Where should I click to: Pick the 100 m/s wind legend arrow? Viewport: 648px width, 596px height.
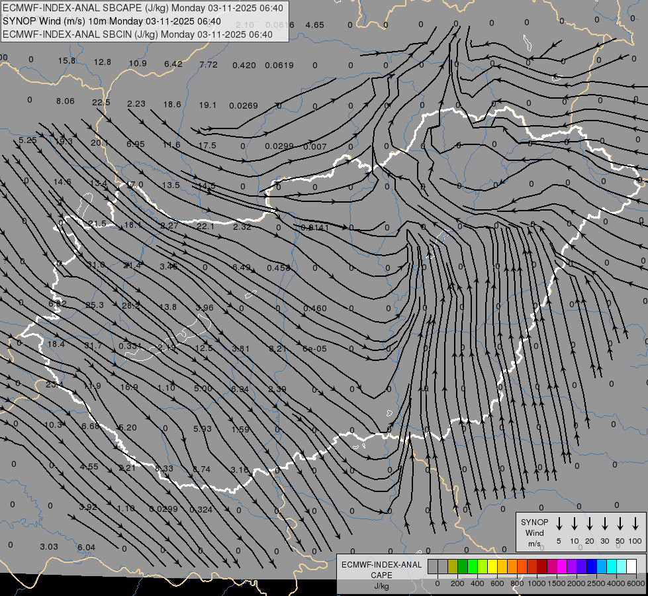point(635,524)
